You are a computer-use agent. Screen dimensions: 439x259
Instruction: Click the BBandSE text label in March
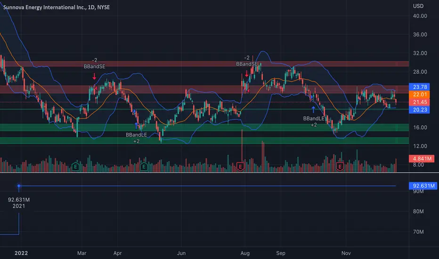tap(94, 66)
